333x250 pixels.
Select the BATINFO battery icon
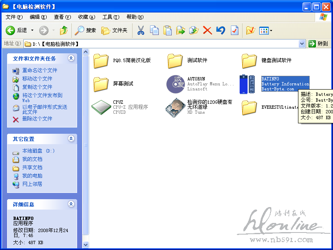[247, 84]
